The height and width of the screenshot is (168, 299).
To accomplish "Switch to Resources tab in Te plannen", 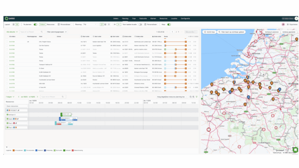I will click(51, 24).
